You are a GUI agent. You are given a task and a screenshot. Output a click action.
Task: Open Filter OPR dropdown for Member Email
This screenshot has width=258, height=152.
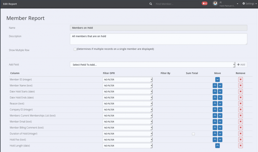pyautogui.click(x=127, y=122)
